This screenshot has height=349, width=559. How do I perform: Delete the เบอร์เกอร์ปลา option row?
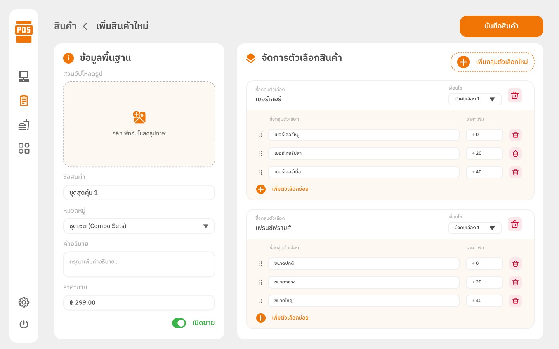click(x=515, y=154)
